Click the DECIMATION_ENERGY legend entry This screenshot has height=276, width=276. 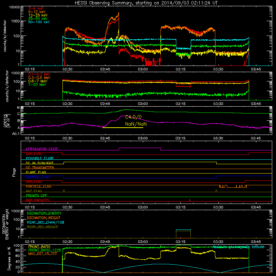tap(44, 213)
